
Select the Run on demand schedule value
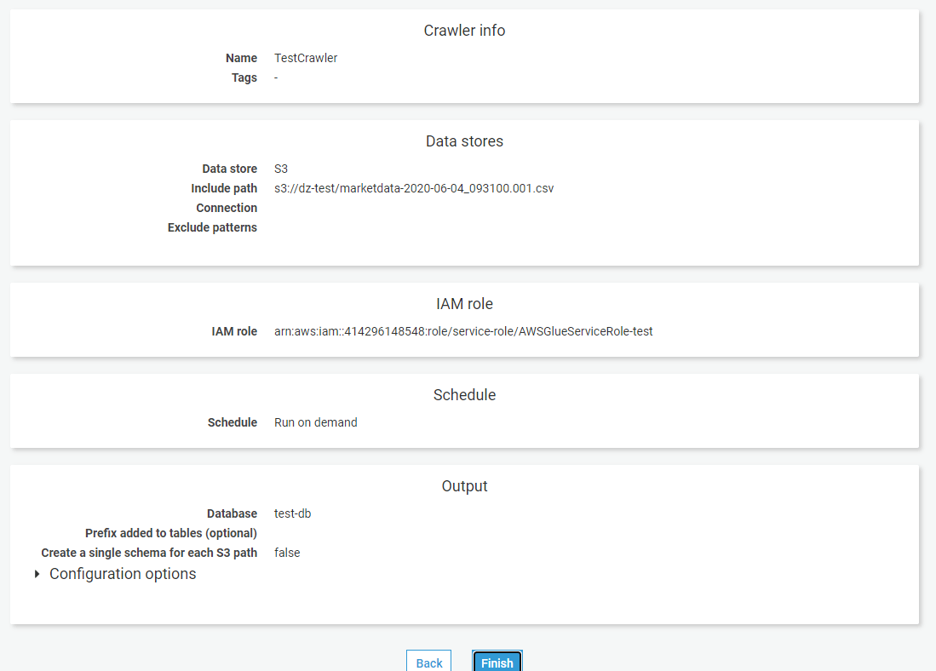[315, 422]
